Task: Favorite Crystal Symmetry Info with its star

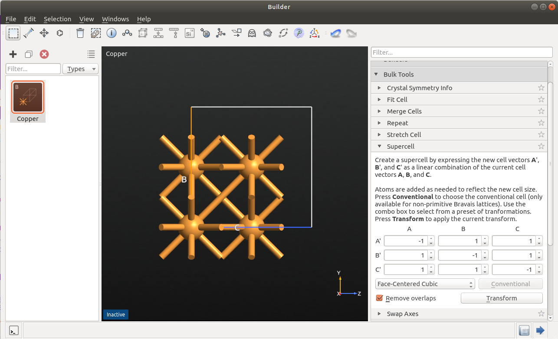Action: [541, 88]
